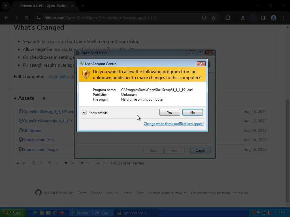Click the rocket reaction count 12
Viewport: 290px width, 217px height.
85,163
